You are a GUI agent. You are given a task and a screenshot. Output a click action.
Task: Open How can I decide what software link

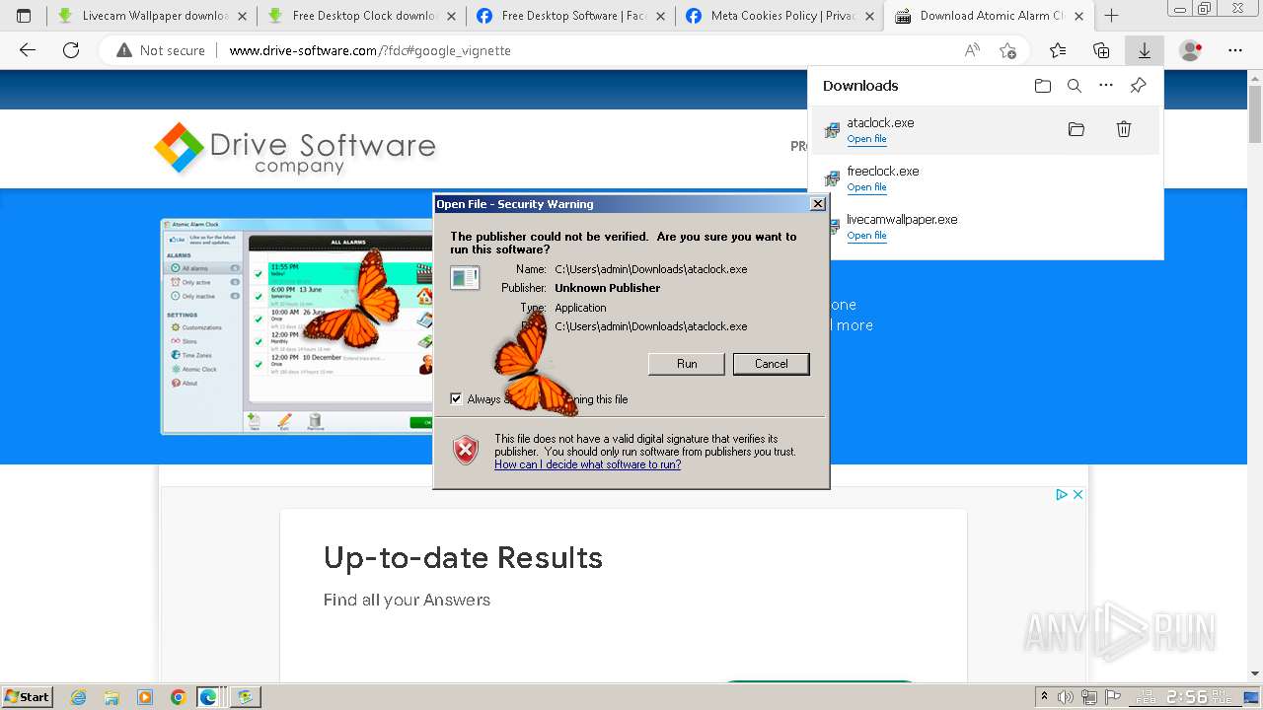[x=587, y=464]
